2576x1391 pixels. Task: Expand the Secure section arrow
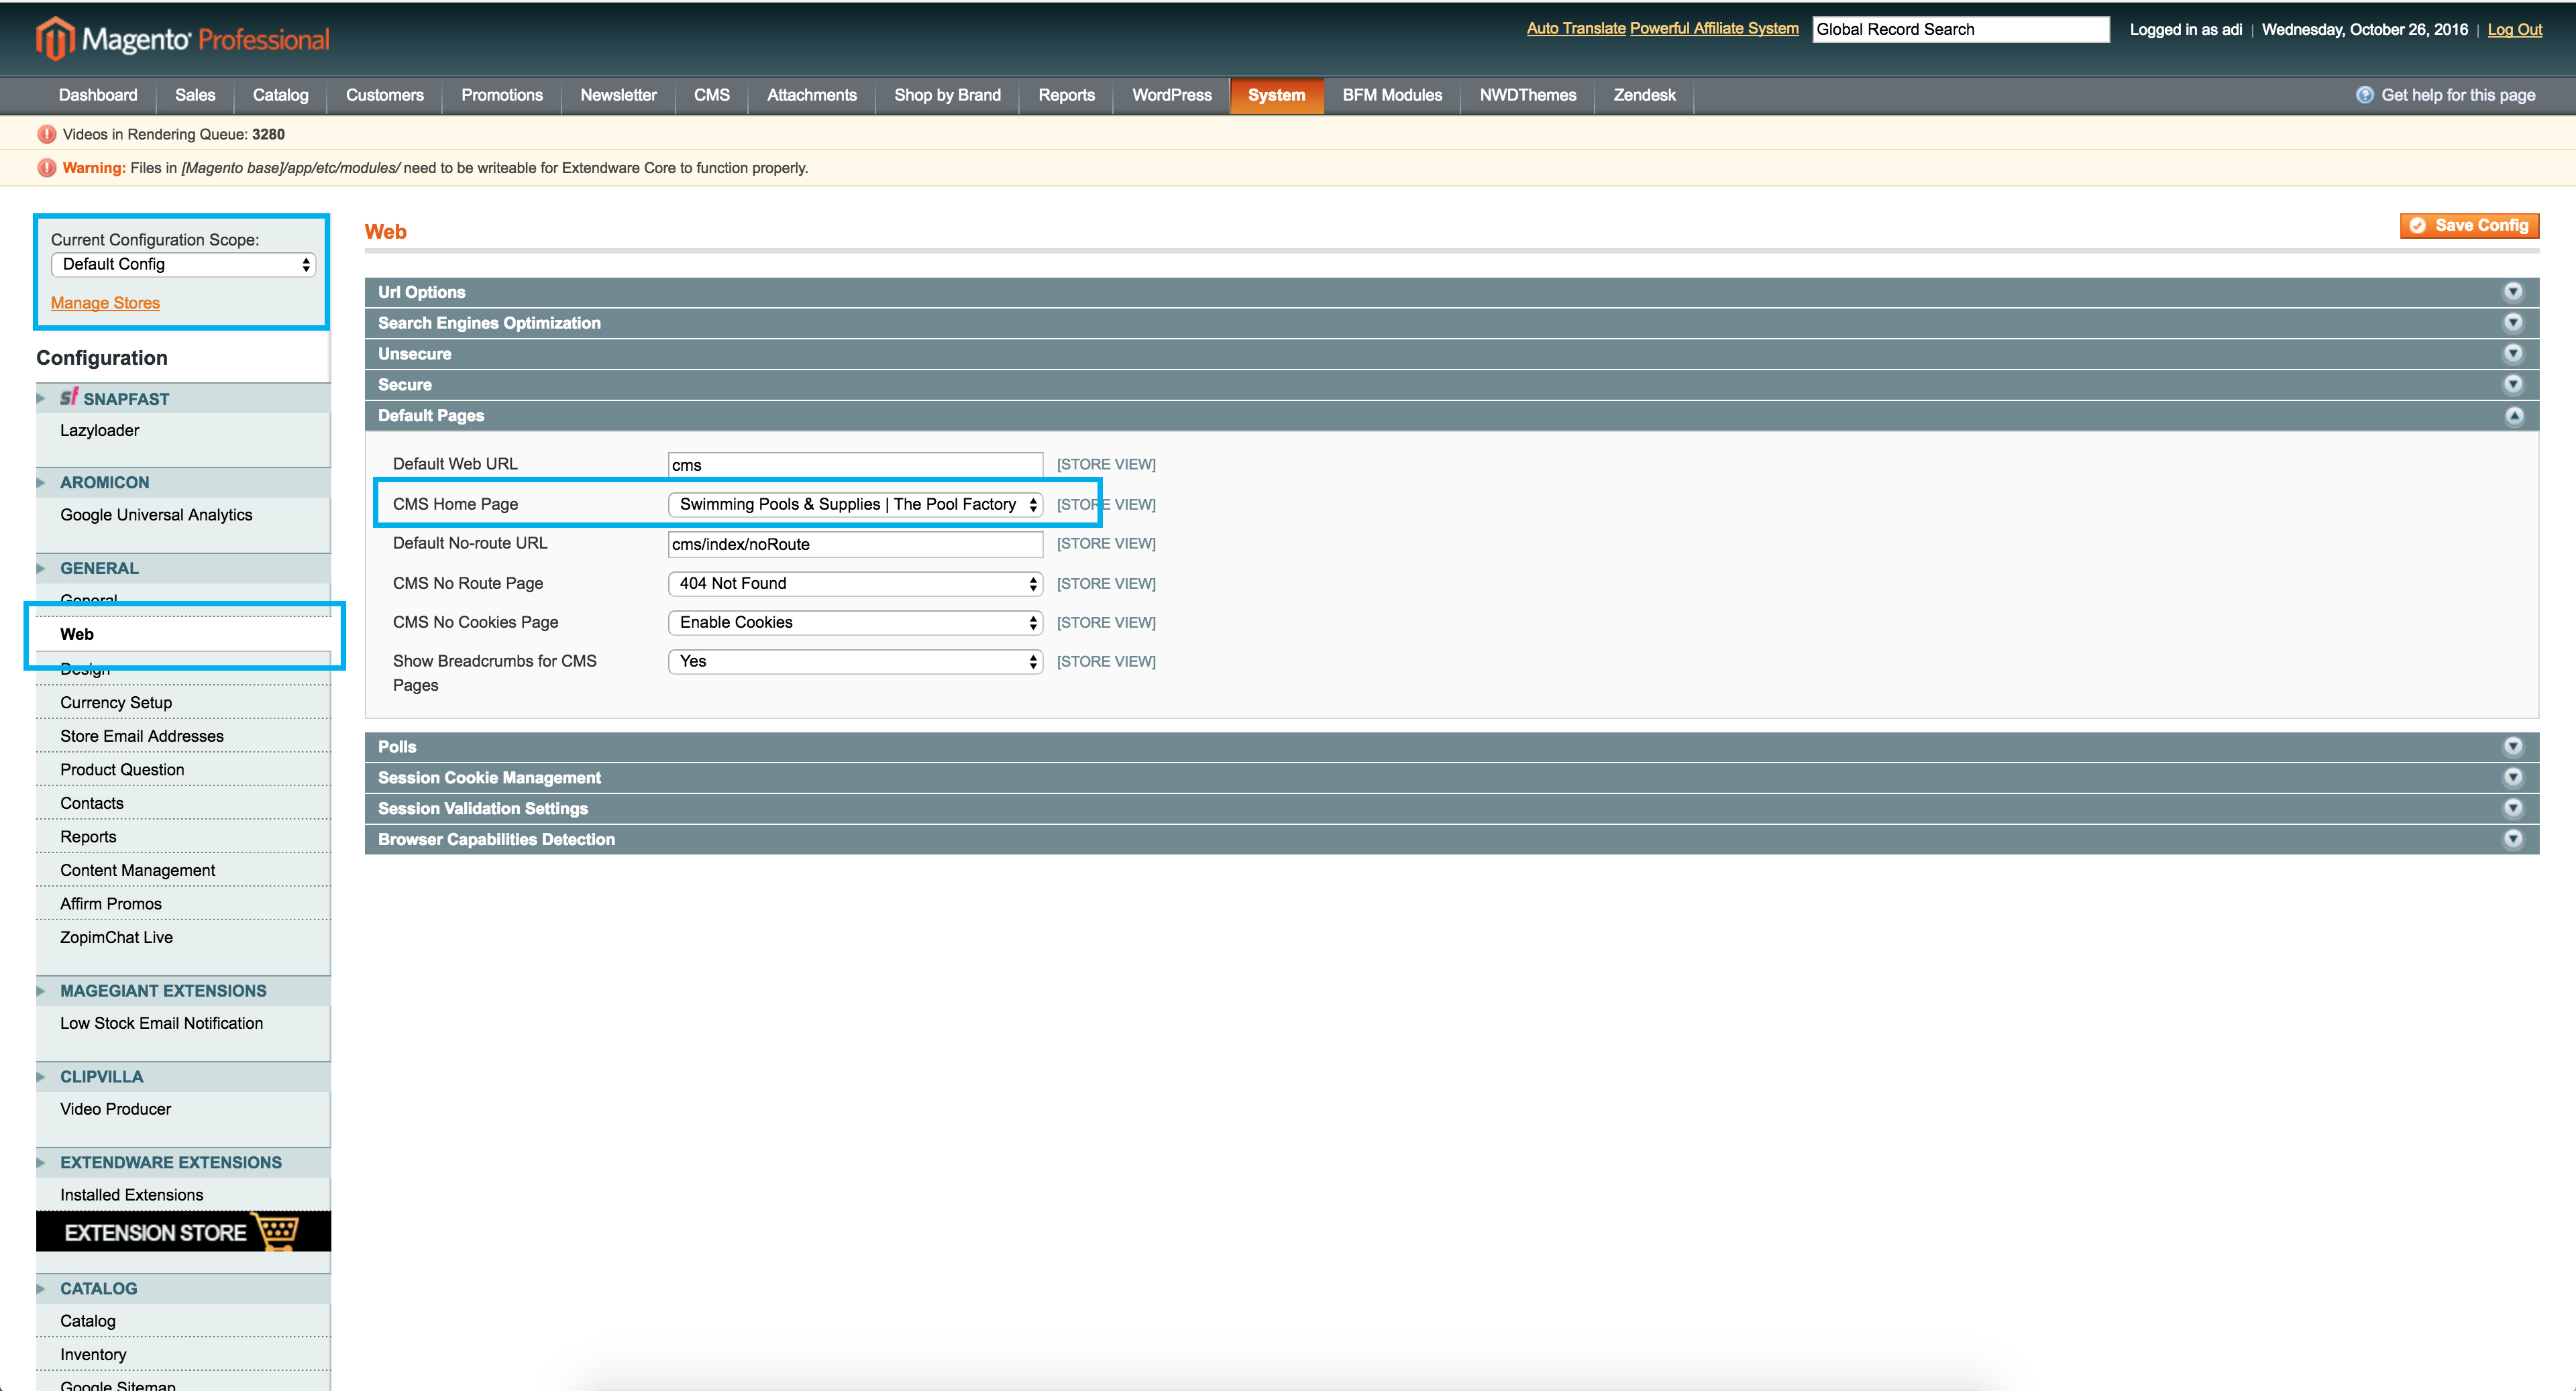tap(2513, 385)
